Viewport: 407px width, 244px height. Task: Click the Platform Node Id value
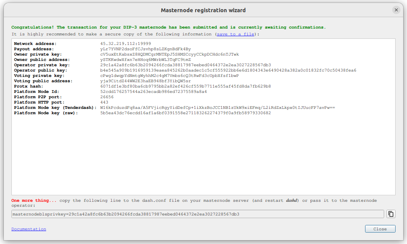pos(154,92)
